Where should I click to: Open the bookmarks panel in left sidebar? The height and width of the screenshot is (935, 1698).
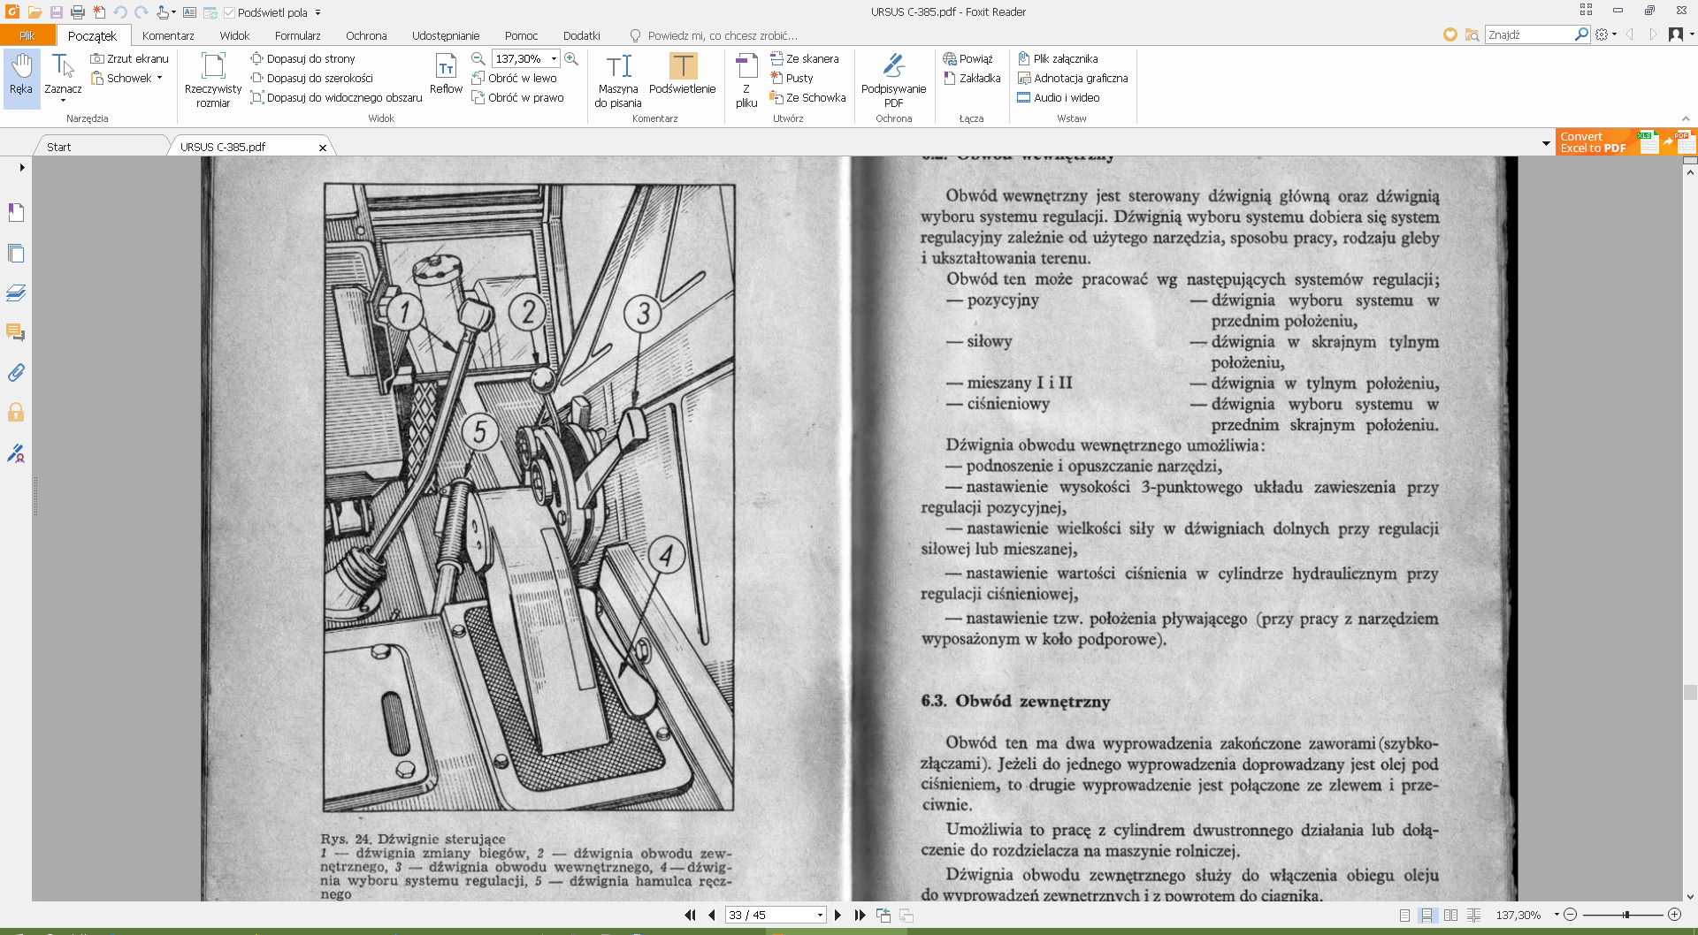tap(16, 212)
